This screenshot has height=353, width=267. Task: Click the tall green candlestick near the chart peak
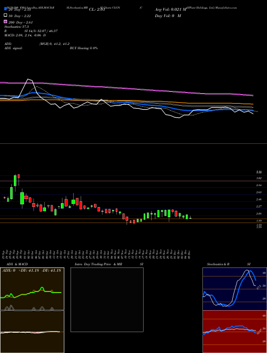coord(15,181)
